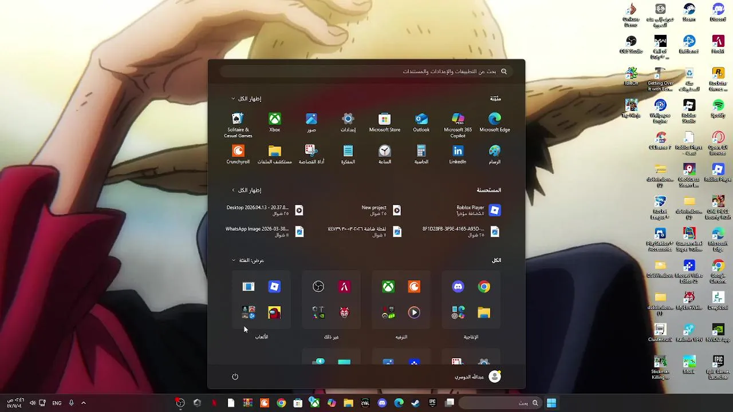
Task: Open recommended 8F1D28FB-3F9E-4165-A95D file
Action: pos(461,232)
